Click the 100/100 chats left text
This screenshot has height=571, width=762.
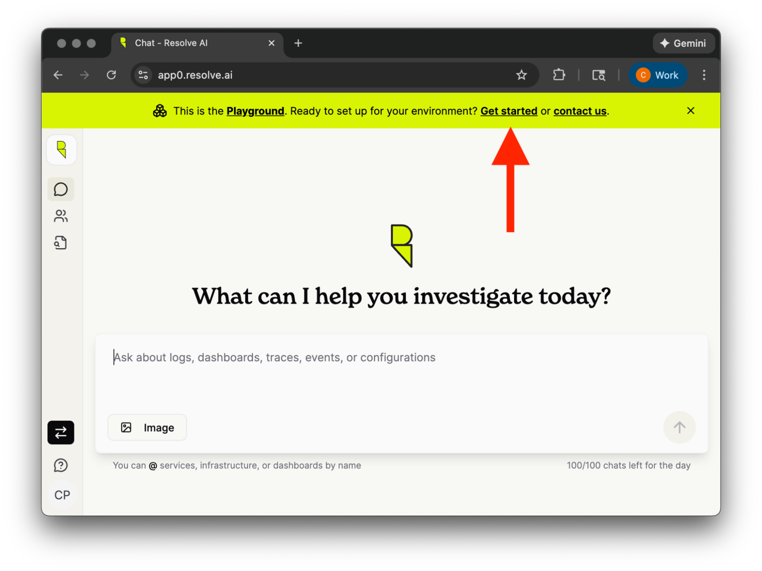coord(628,465)
